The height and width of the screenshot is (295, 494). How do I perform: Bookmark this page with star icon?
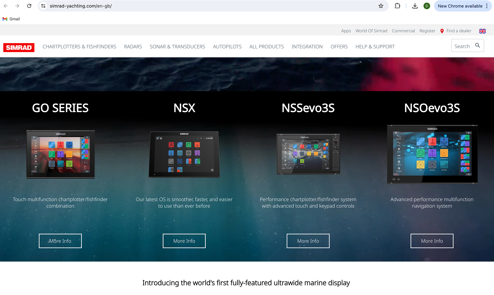tap(381, 6)
